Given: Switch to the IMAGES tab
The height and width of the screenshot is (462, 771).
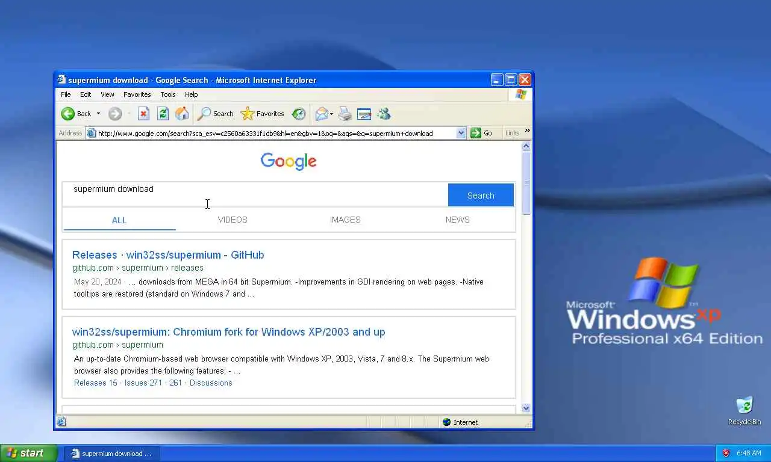Looking at the screenshot, I should pos(345,220).
